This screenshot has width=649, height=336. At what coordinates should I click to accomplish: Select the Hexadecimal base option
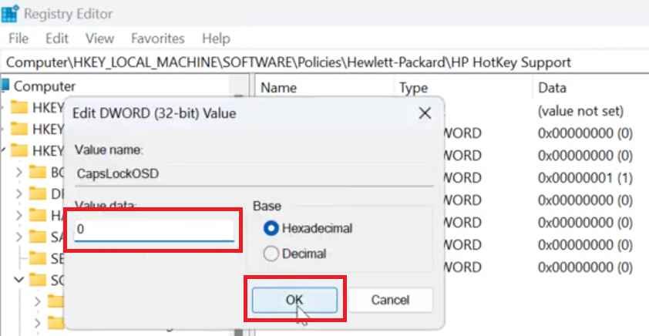pyautogui.click(x=271, y=229)
